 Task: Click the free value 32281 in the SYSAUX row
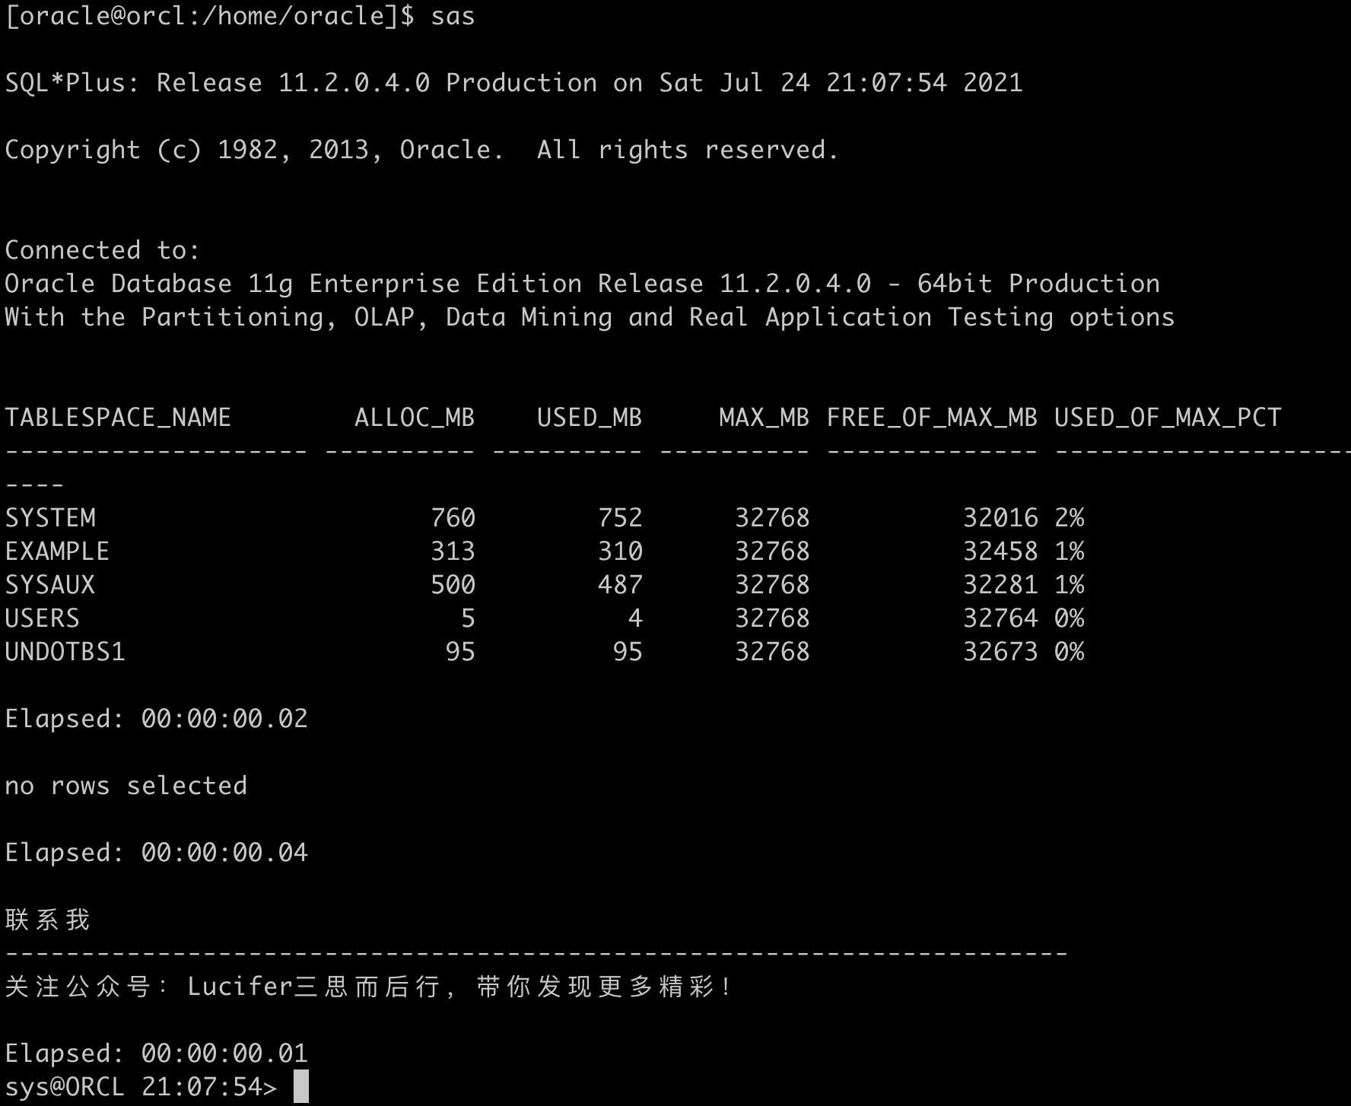pos(1000,585)
